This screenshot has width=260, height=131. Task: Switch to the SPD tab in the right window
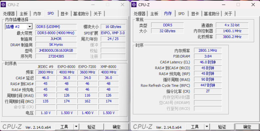coord(181,14)
